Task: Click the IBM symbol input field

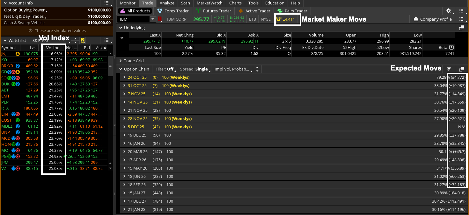Action: [134, 19]
